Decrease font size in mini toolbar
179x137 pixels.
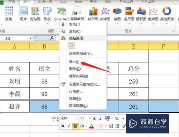[101, 118]
